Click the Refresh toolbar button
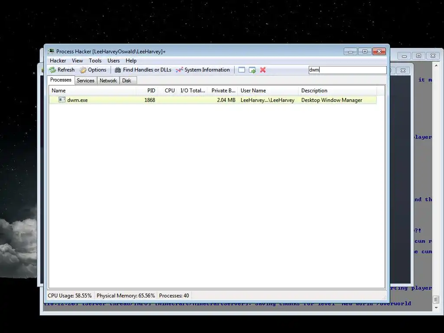The height and width of the screenshot is (333, 444). click(62, 70)
